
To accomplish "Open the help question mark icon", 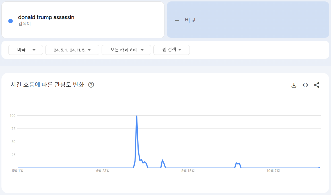I will pyautogui.click(x=91, y=85).
